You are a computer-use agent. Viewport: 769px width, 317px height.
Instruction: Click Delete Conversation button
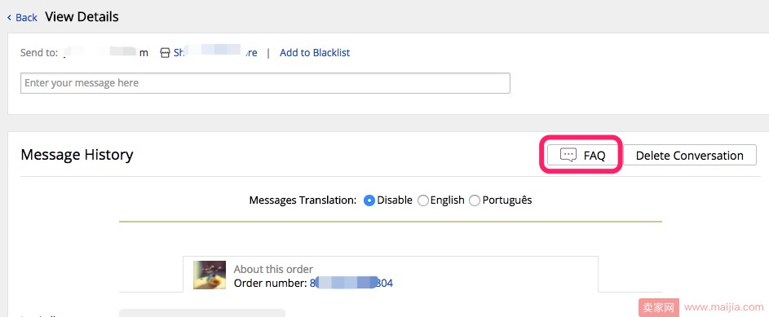[x=690, y=156]
